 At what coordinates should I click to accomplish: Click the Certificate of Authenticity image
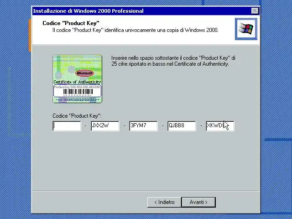(x=77, y=79)
